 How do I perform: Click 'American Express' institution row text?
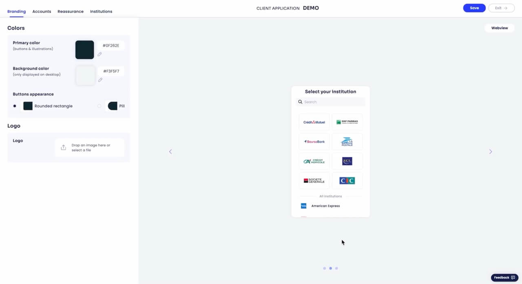(325, 206)
